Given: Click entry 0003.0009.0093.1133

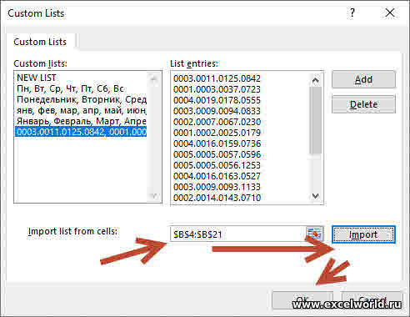Looking at the screenshot, I should [x=217, y=187].
